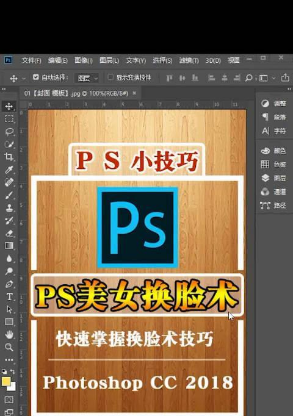Select the History Brush tool

click(9, 220)
